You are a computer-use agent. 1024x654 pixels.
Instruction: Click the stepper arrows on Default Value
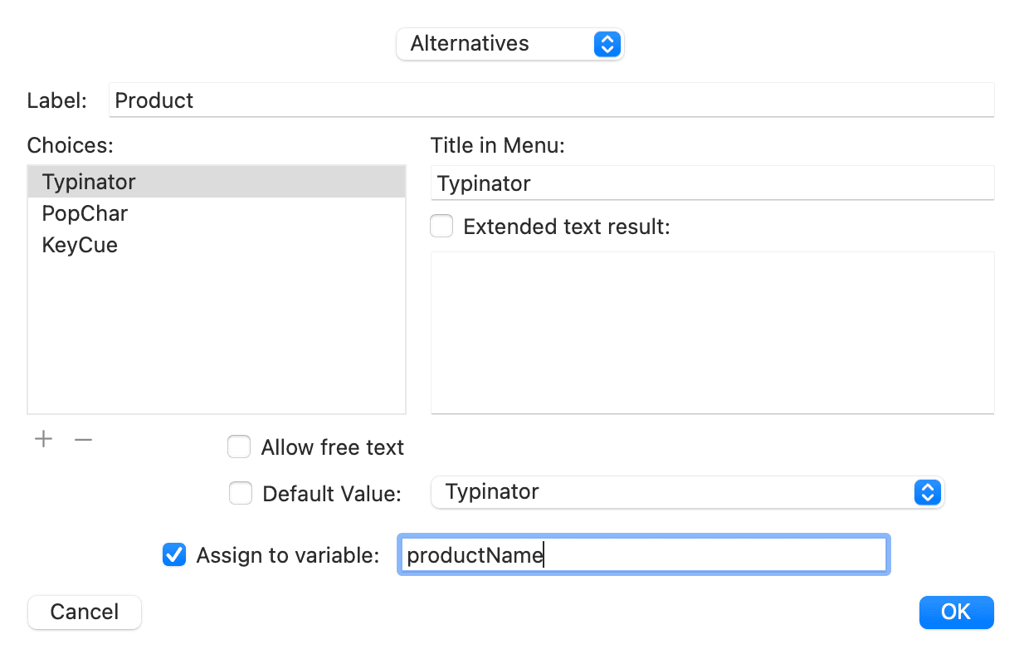927,492
